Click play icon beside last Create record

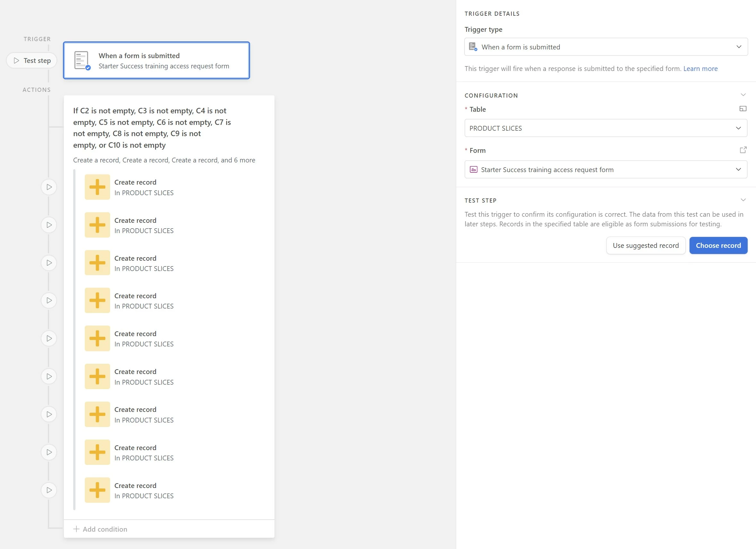[x=49, y=490]
